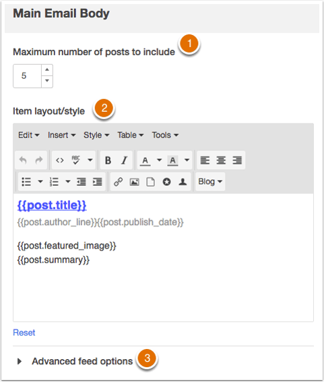Click the {{post.title}} link in editor
Screen dimensions: 324x382
coord(52,205)
